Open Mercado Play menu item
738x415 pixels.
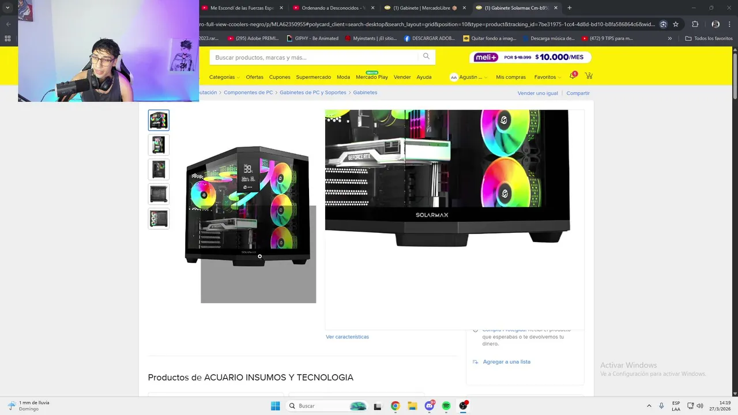[372, 77]
